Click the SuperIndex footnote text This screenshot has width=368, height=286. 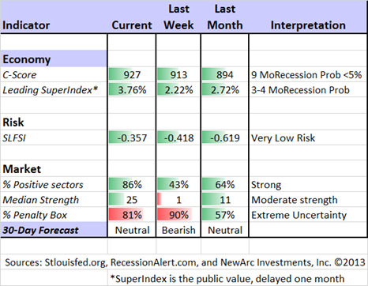227,278
